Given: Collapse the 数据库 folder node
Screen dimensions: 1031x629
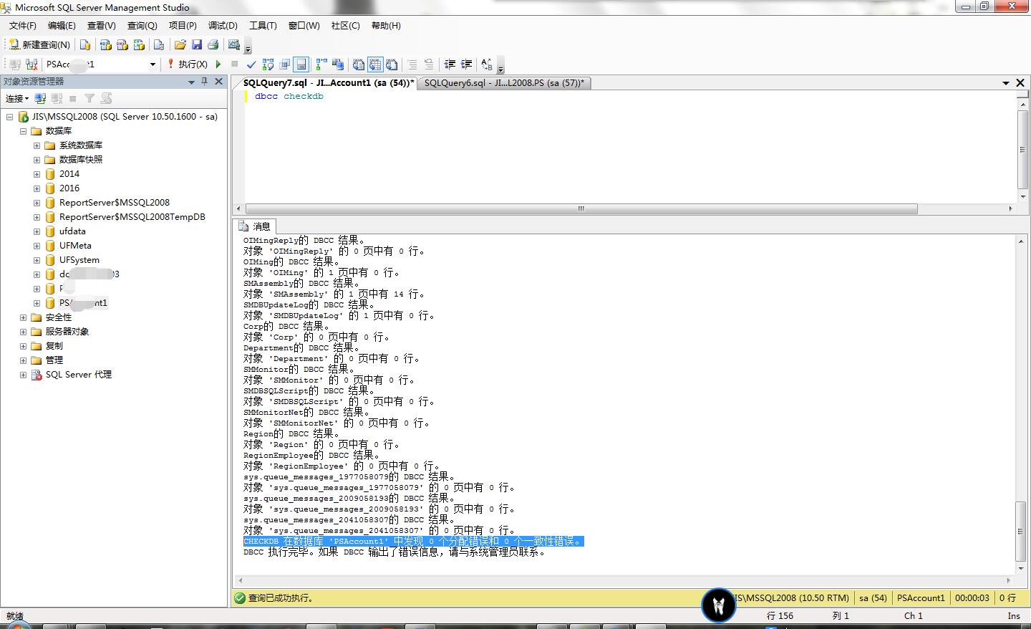Looking at the screenshot, I should (x=23, y=131).
